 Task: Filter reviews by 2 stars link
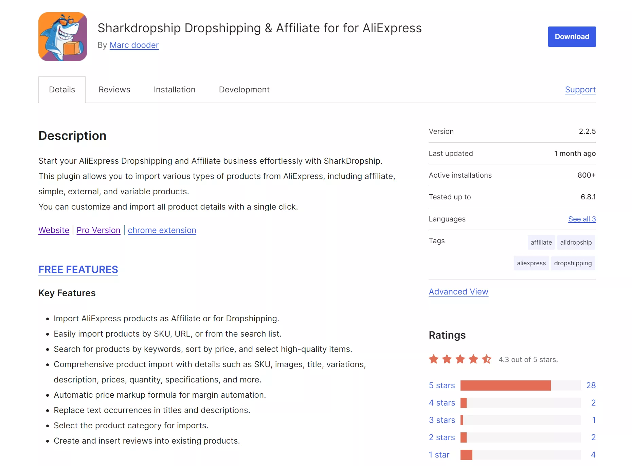[x=442, y=437]
